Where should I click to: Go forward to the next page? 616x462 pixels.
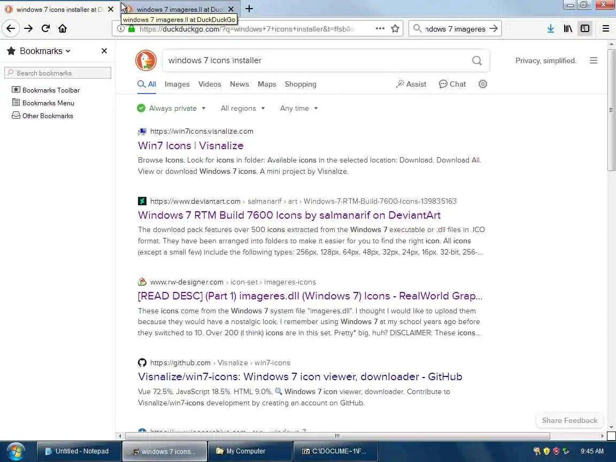[28, 28]
